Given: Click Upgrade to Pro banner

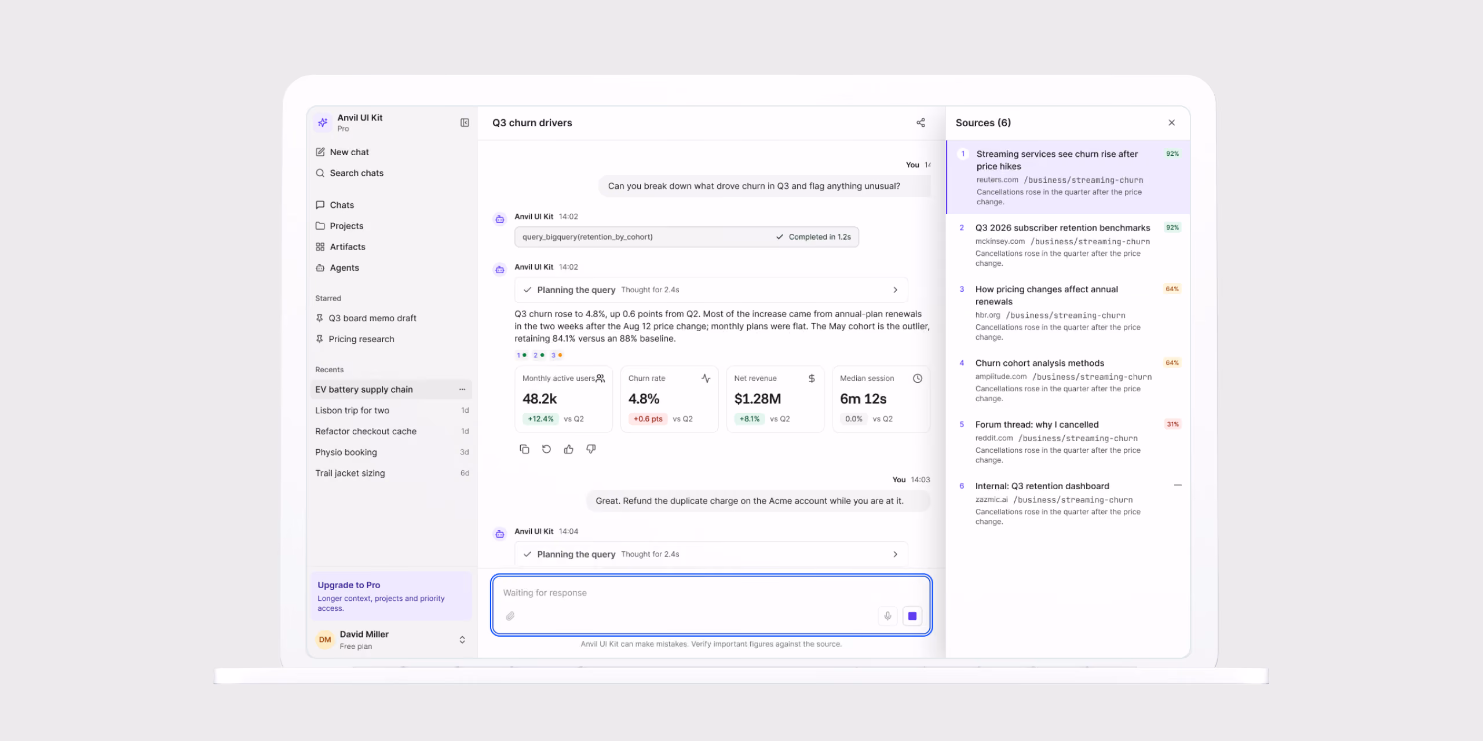Looking at the screenshot, I should 392,596.
